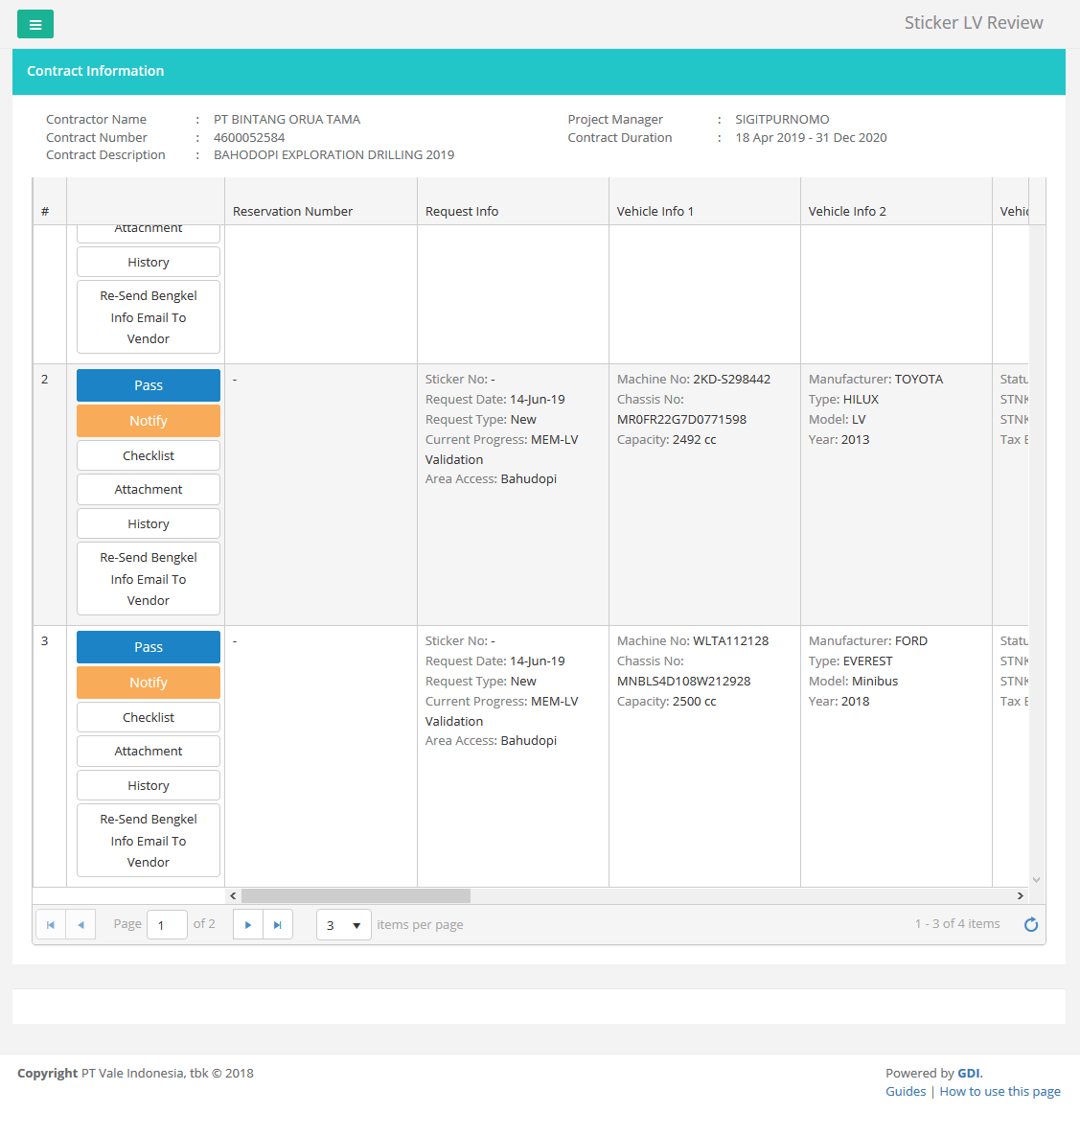This screenshot has width=1080, height=1136.
Task: Go to previous page arrow
Action: (80, 925)
